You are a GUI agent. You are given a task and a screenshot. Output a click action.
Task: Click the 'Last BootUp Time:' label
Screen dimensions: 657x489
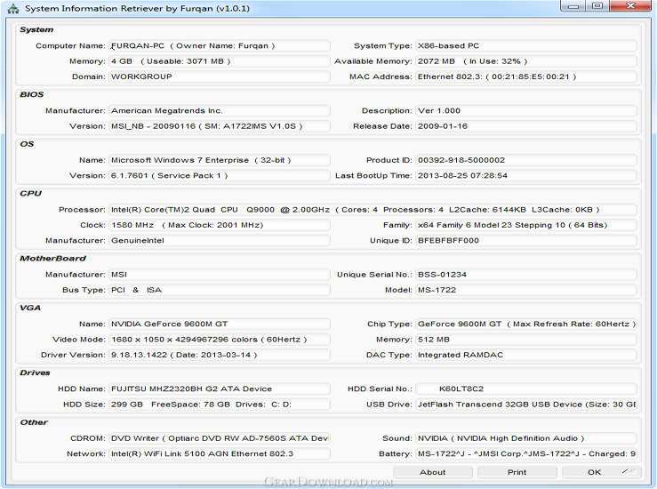pos(373,175)
